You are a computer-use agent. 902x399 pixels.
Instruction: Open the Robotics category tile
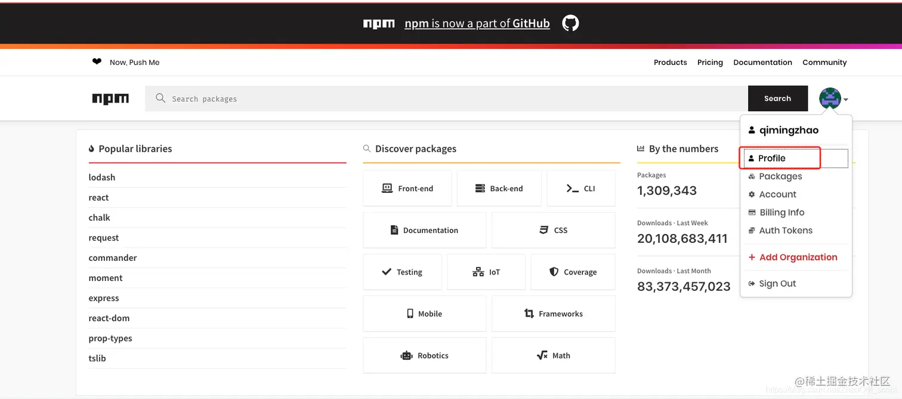pos(424,356)
